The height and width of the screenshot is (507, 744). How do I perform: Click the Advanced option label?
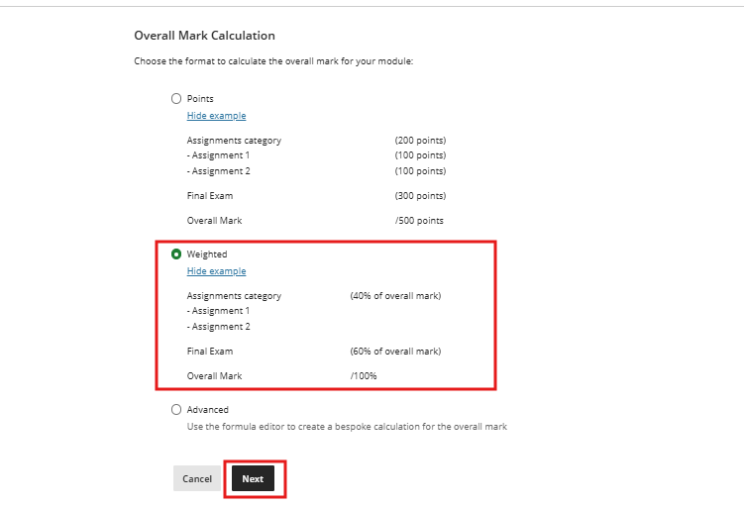pos(208,410)
